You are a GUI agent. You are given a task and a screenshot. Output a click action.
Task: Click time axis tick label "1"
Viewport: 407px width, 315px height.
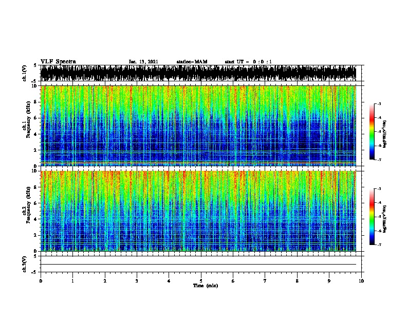tap(72, 281)
